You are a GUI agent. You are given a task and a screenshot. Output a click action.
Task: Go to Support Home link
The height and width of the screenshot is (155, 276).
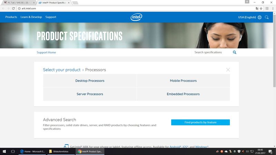[x=46, y=52]
